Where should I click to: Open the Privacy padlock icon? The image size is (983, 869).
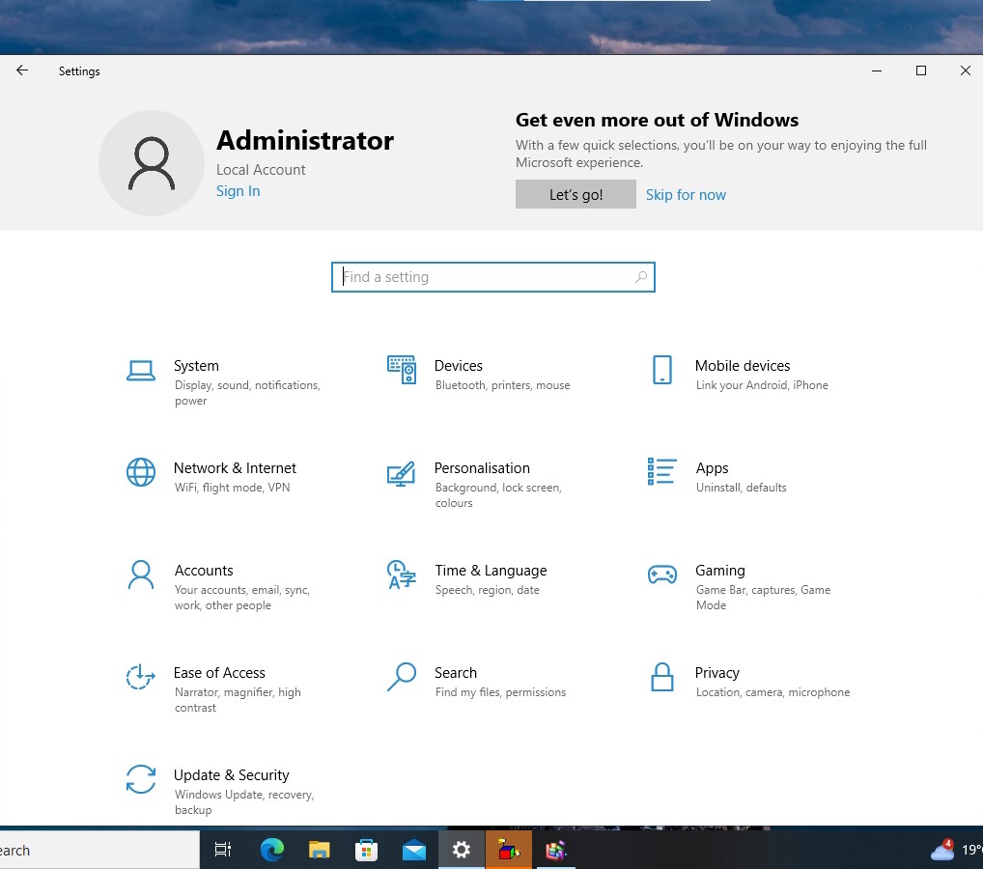(x=662, y=677)
